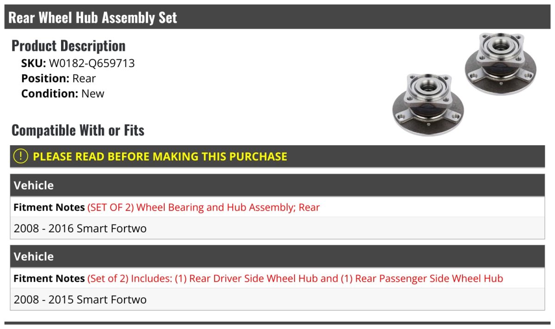The image size is (555, 329).
Task: Click the Compatible With or Fits heading
Action: [78, 130]
